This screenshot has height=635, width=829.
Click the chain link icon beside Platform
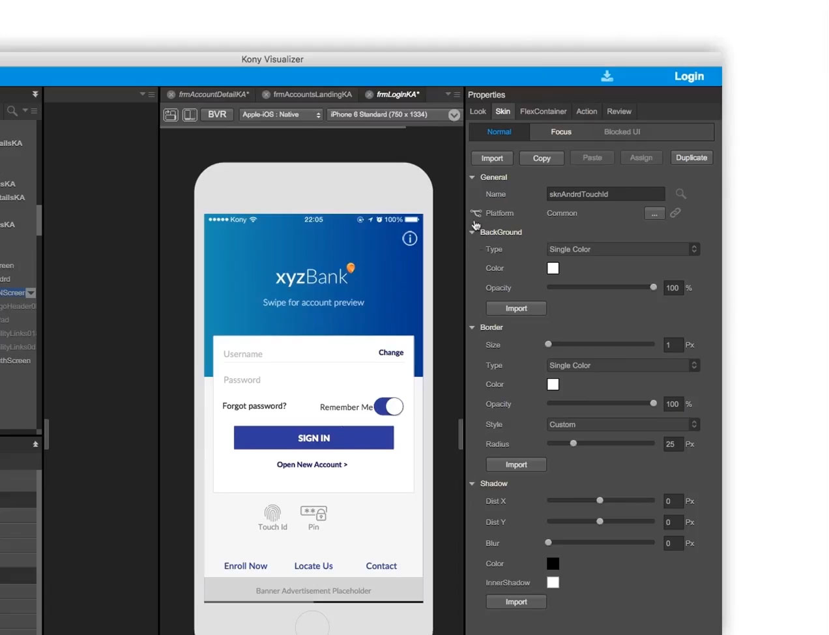click(x=675, y=213)
